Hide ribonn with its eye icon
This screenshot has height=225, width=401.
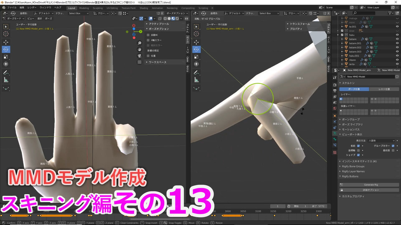[x=397, y=60]
